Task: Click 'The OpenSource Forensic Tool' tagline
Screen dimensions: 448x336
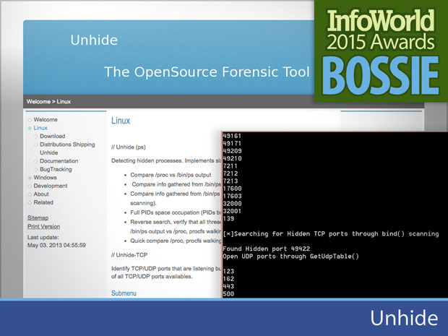Action: (207, 72)
